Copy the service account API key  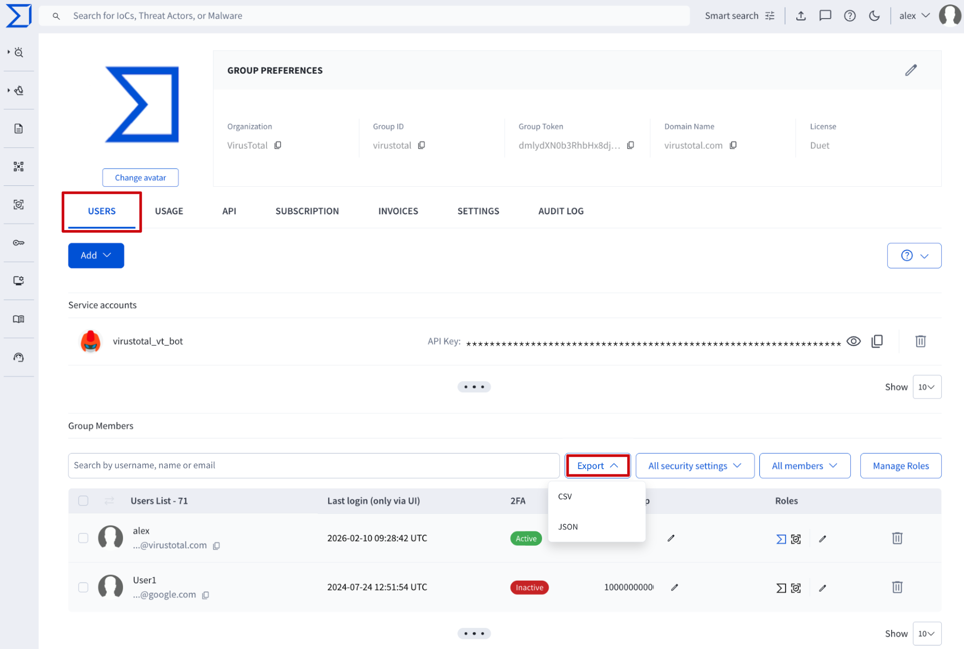tap(877, 341)
